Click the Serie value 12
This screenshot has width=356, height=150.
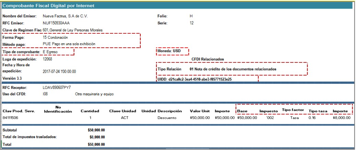[191, 23]
